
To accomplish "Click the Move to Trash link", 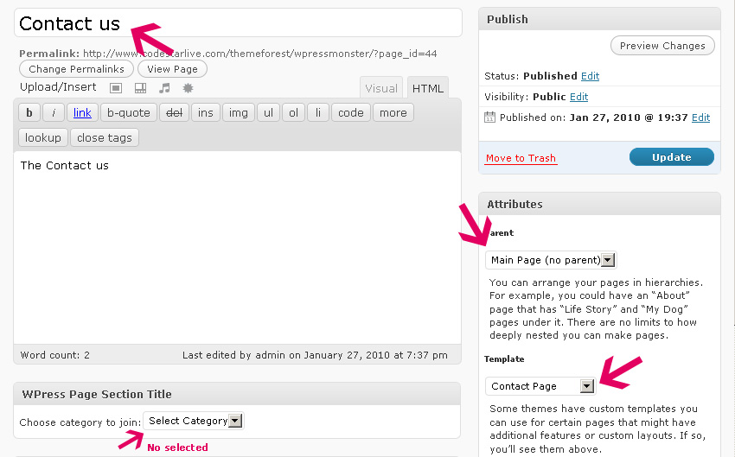I will click(x=521, y=158).
